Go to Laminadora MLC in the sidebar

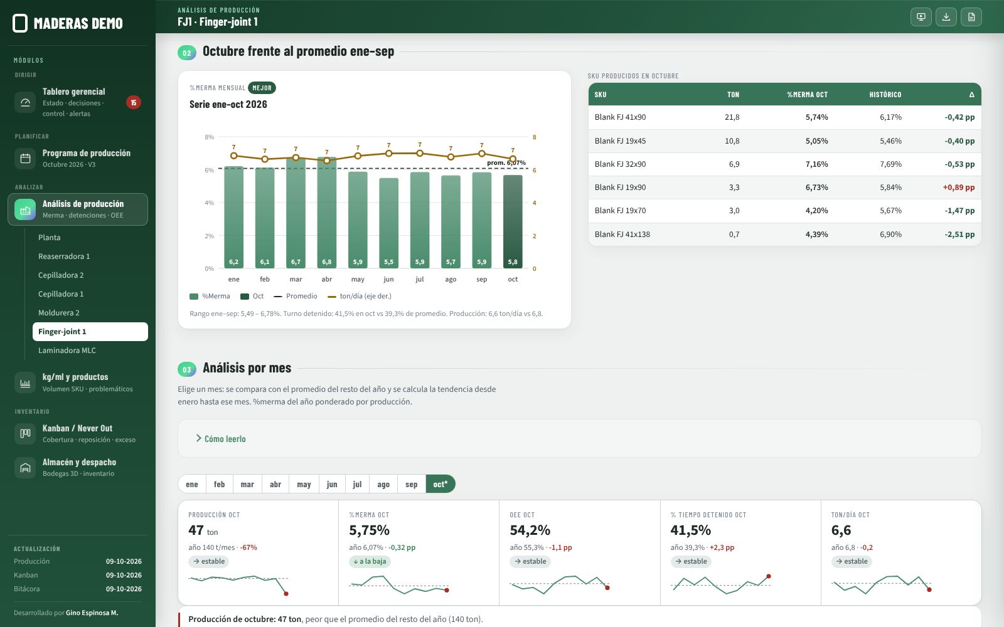(90, 350)
